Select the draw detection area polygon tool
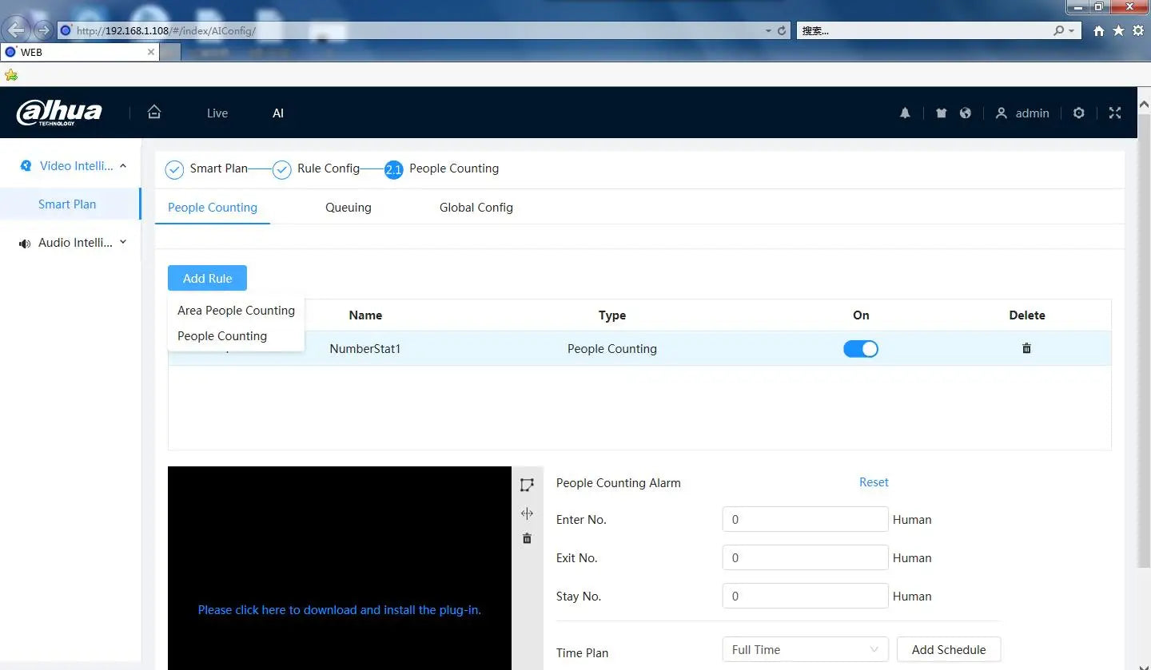Viewport: 1151px width, 670px height. tap(527, 486)
